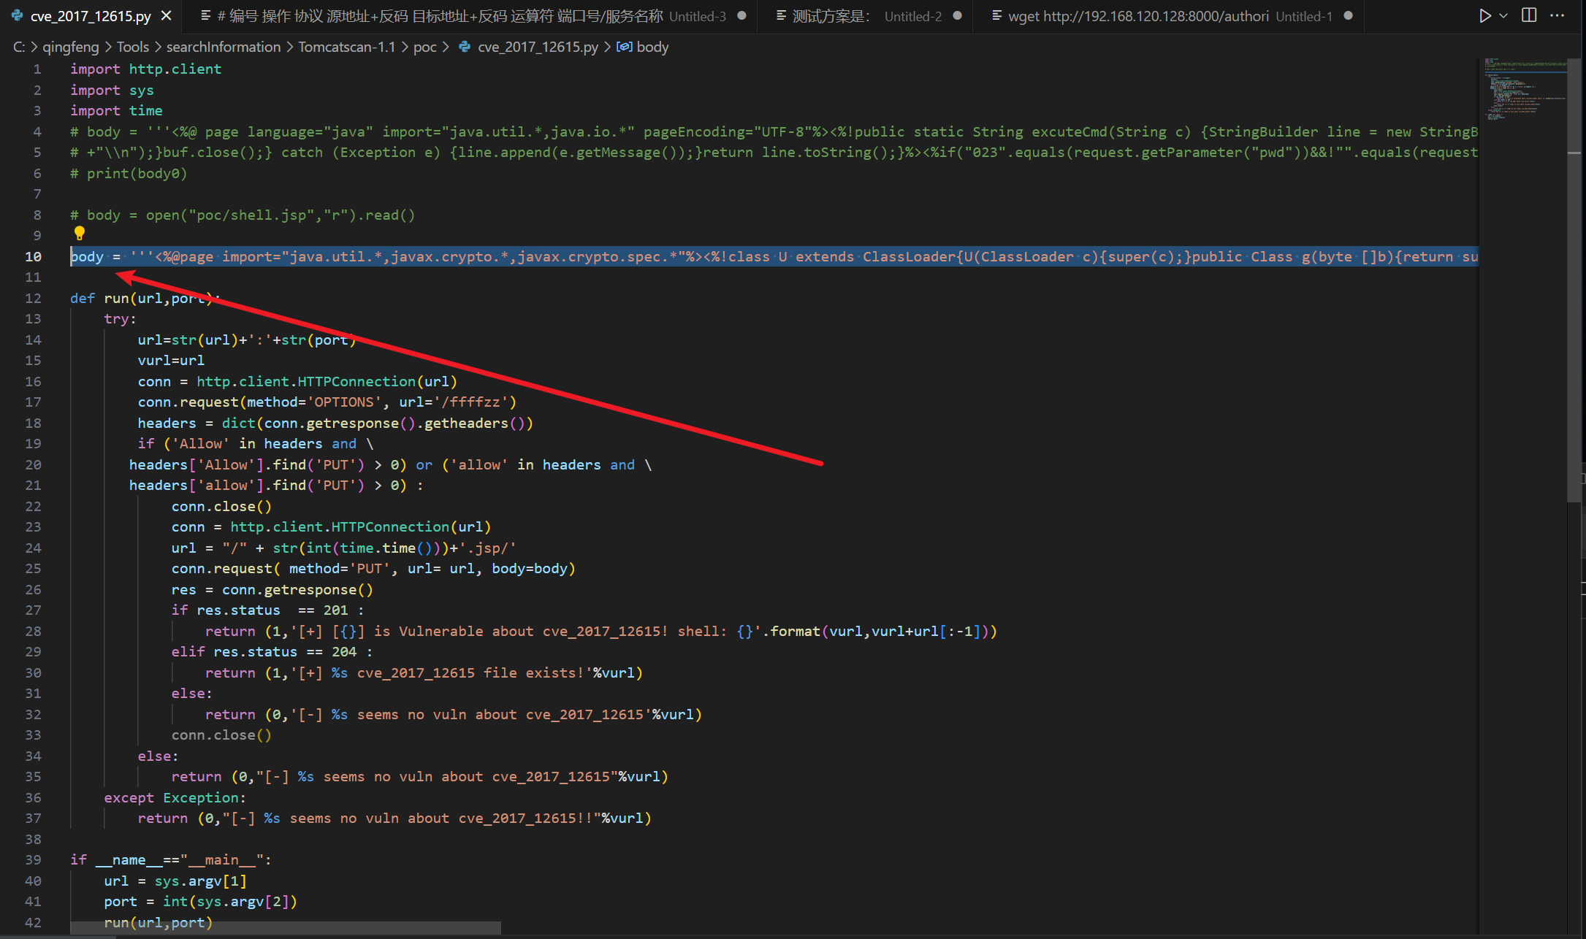Viewport: 1586px width, 939px height.
Task: Click the 'OPTIONS' request line
Action: click(327, 402)
